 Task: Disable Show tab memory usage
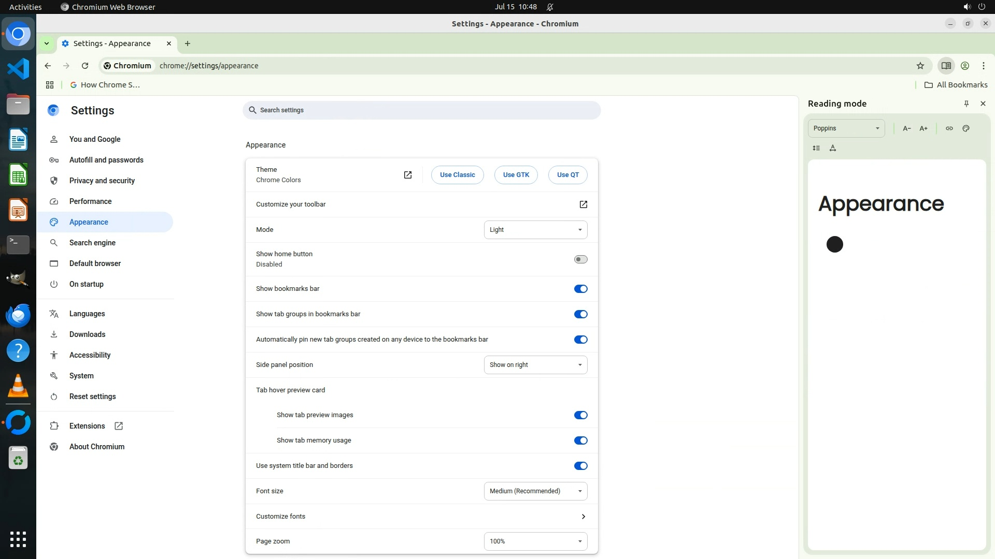[580, 440]
